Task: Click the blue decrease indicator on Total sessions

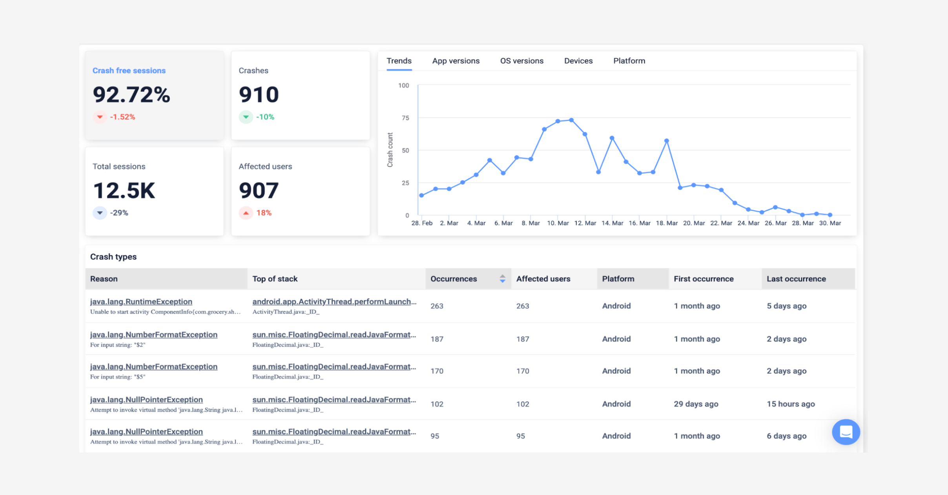Action: pos(100,213)
